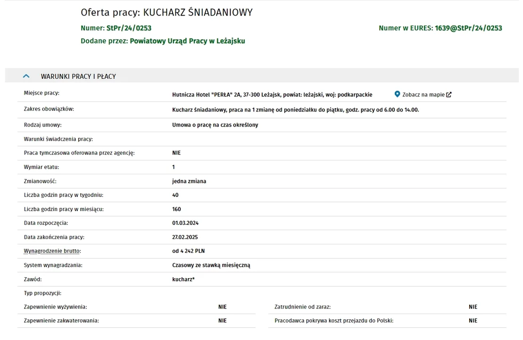The width and height of the screenshot is (523, 340).
Task: Select the job title KUCHARZ ŚNIADANIOWY heading
Action: tap(198, 12)
